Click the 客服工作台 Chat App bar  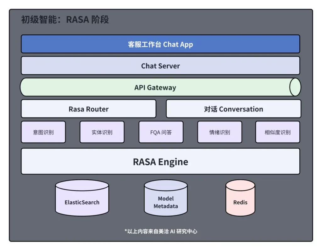coord(160,44)
